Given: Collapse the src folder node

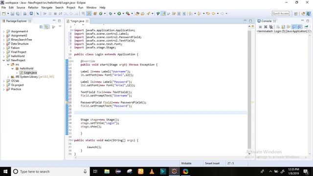Looking at the screenshot, I should point(8,65).
